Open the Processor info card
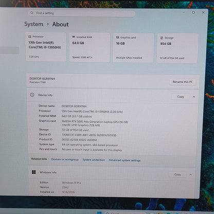Image resolution: width=214 pixels, height=214 pixels. pos(46,47)
